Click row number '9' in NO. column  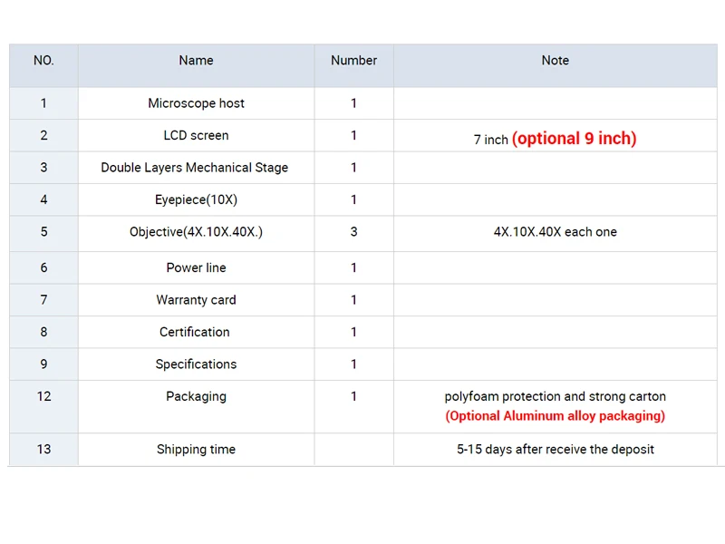tap(43, 364)
